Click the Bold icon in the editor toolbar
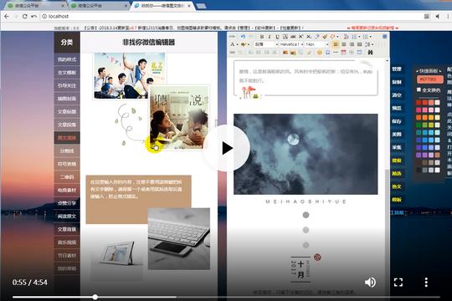The height and width of the screenshot is (301, 452). (x=262, y=37)
